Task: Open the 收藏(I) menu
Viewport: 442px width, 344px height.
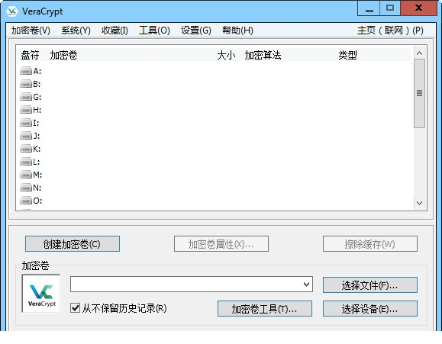Action: pyautogui.click(x=115, y=31)
